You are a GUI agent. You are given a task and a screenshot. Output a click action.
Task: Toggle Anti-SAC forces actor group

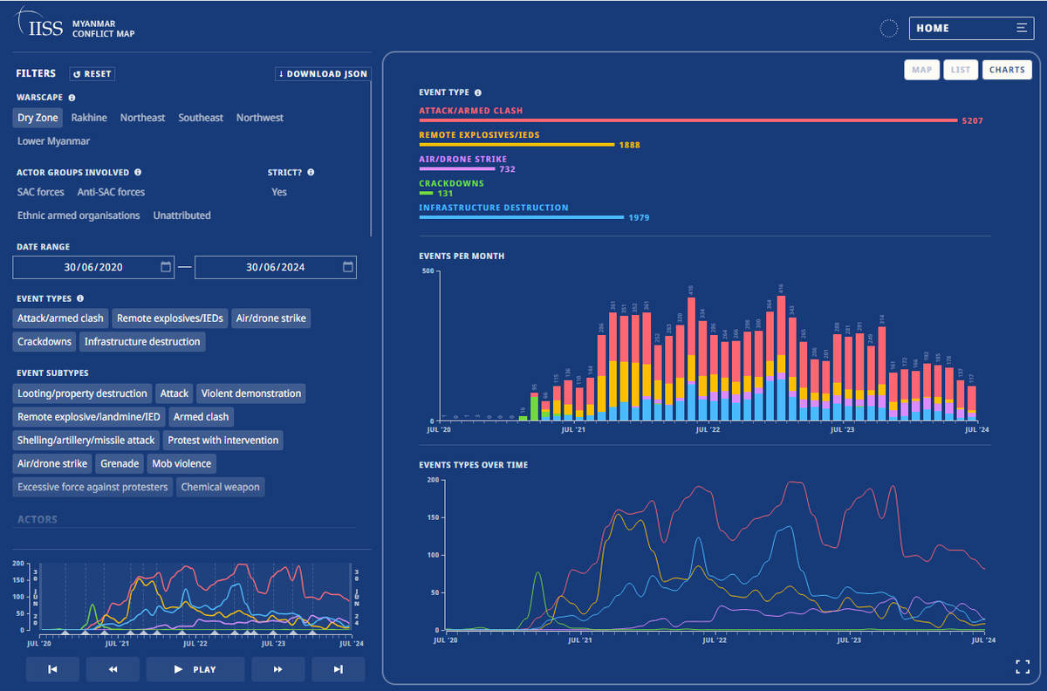[x=111, y=192]
